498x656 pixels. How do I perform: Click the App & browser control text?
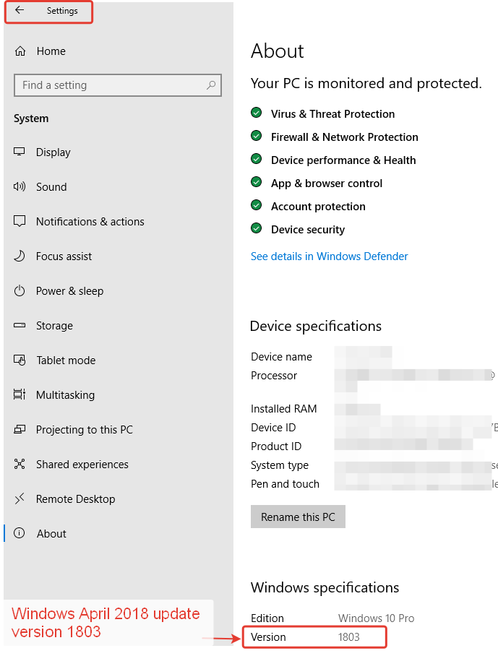327,184
